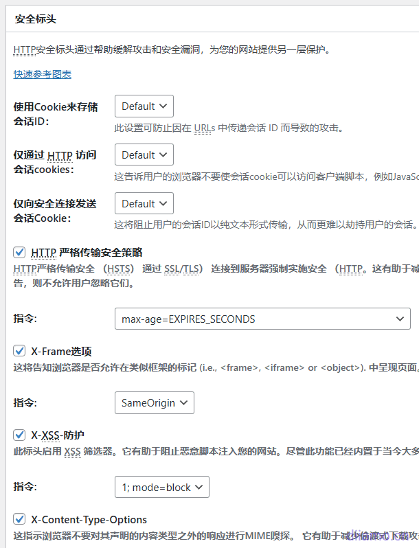Click the X-Content-Type-Options label text

[x=89, y=519]
